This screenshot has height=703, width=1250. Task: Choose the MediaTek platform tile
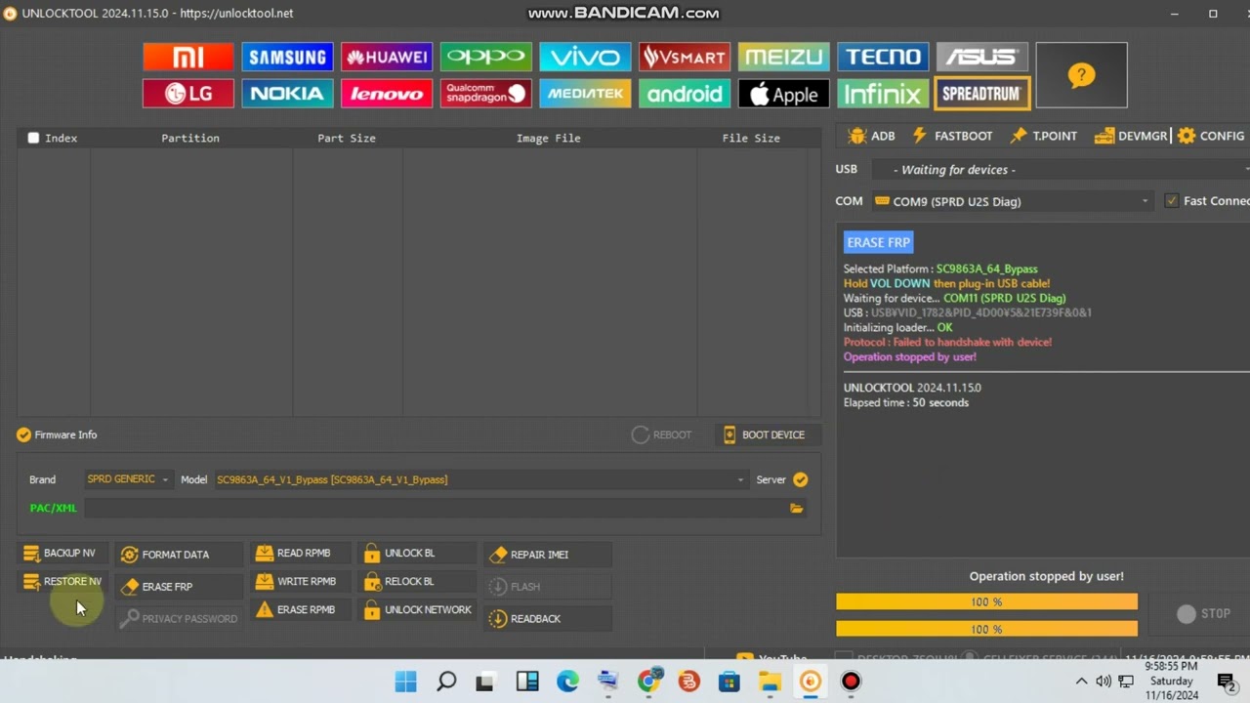coord(585,94)
